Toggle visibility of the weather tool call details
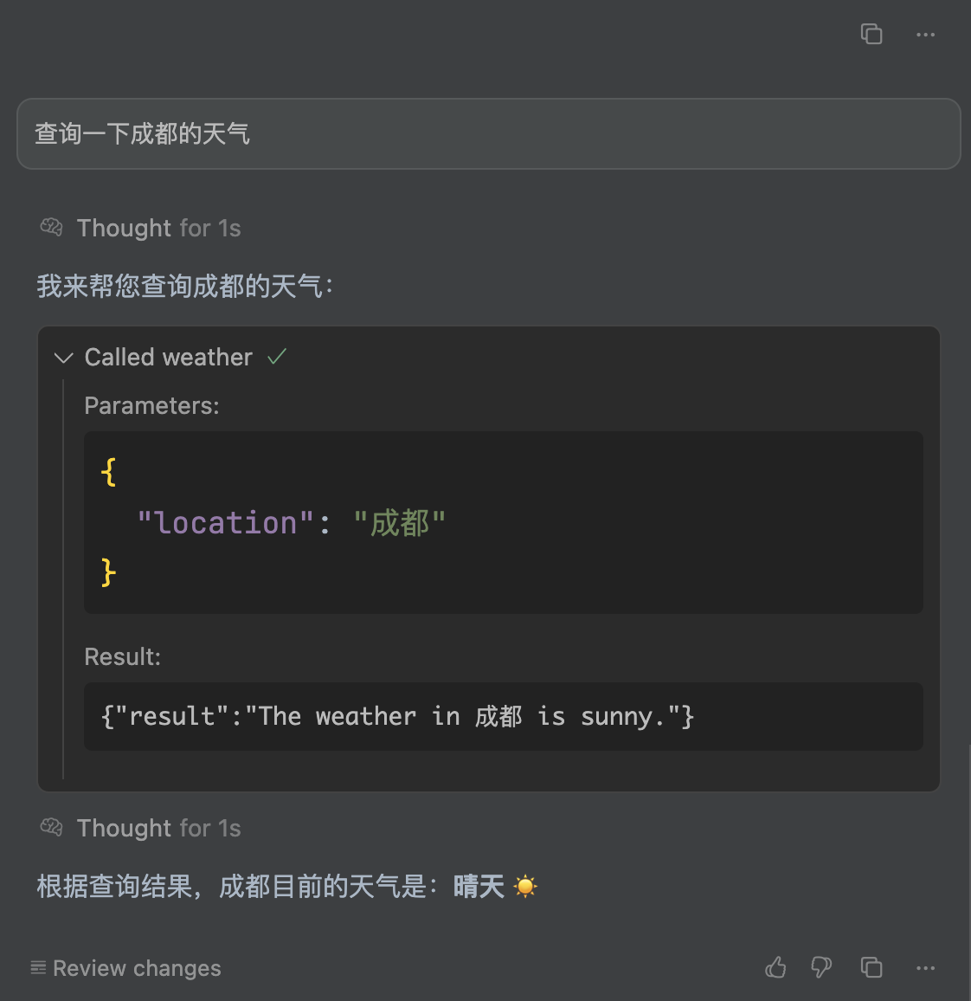 coord(62,357)
